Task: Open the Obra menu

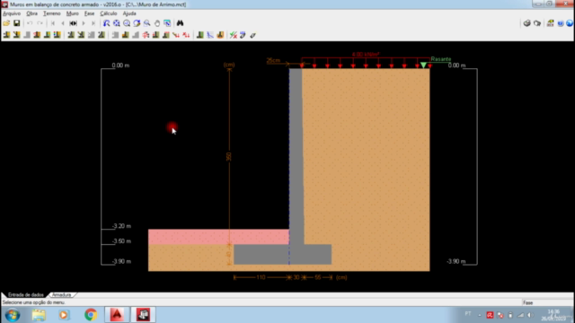Action: point(32,13)
